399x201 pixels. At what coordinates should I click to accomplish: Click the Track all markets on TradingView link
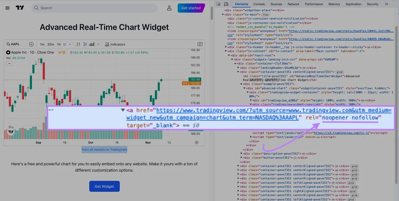(104, 149)
